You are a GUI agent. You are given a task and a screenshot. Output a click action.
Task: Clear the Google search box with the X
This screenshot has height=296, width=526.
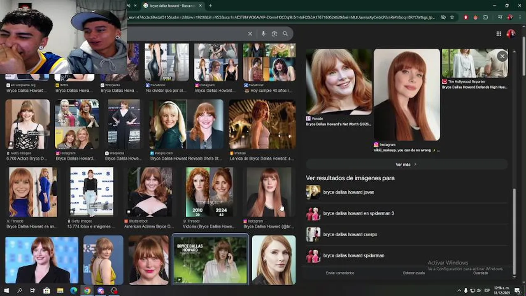click(250, 34)
